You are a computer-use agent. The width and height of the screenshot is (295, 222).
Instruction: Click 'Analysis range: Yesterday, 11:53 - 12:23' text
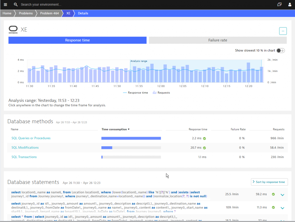click(44, 100)
